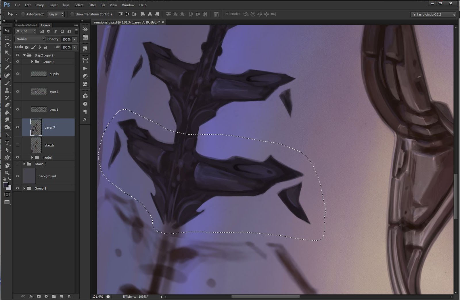Viewport: 460px width, 300px height.
Task: Open the File menu
Action: [x=18, y=5]
